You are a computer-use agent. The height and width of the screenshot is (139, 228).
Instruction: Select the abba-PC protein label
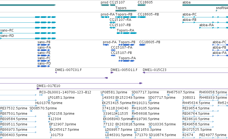point(219,42)
